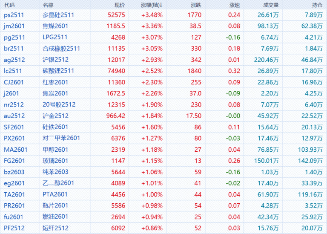Image resolution: width=327 pixels, height=234 pixels.
Task: Open contract code CJ2601
Action: [x=14, y=82]
